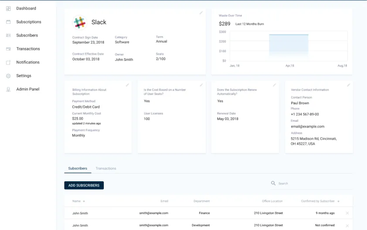The image size is (367, 230).
Task: Open Subscriptions from the sidebar
Action: pyautogui.click(x=29, y=22)
